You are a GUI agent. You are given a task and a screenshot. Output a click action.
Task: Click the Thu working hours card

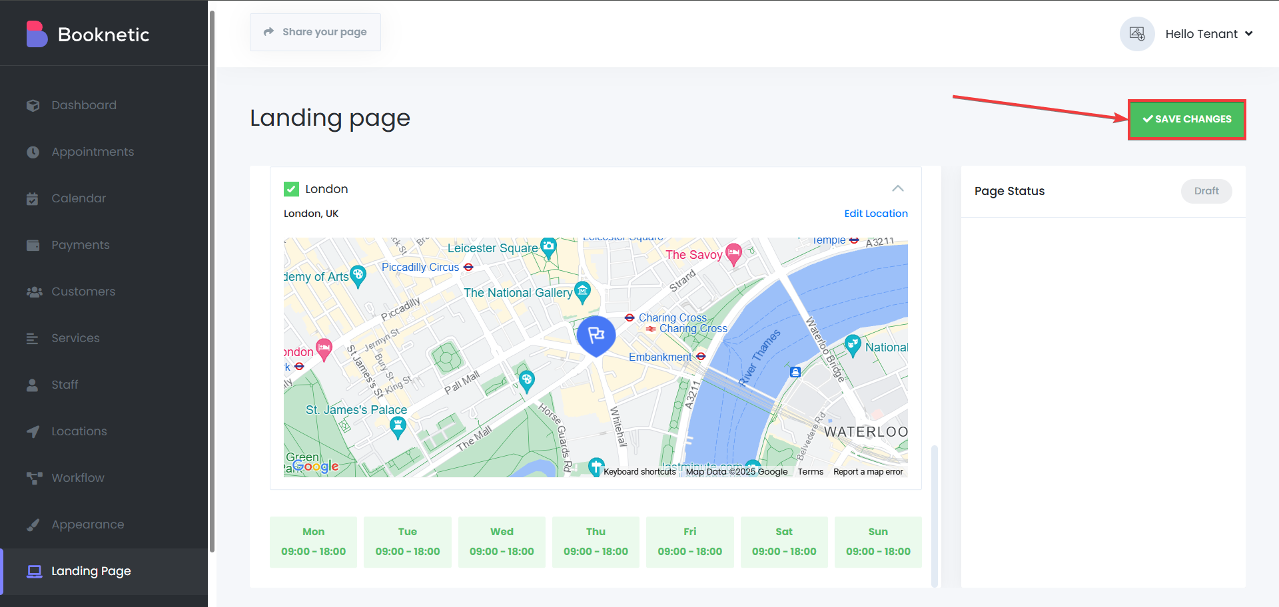(596, 542)
